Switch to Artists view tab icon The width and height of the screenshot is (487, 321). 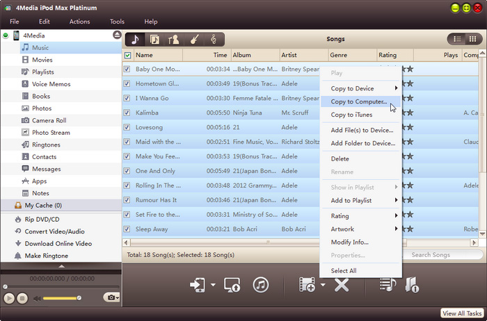pyautogui.click(x=174, y=40)
